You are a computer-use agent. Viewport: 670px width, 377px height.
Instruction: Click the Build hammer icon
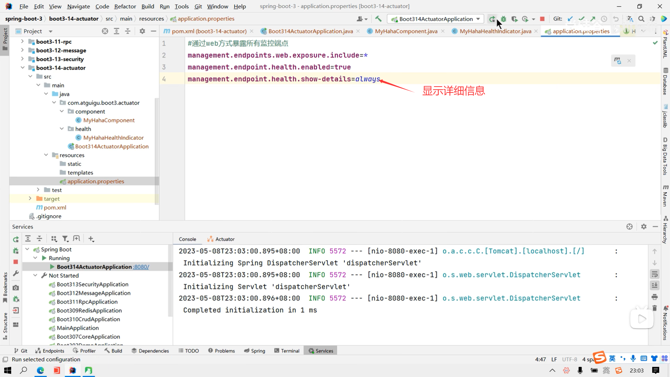378,19
